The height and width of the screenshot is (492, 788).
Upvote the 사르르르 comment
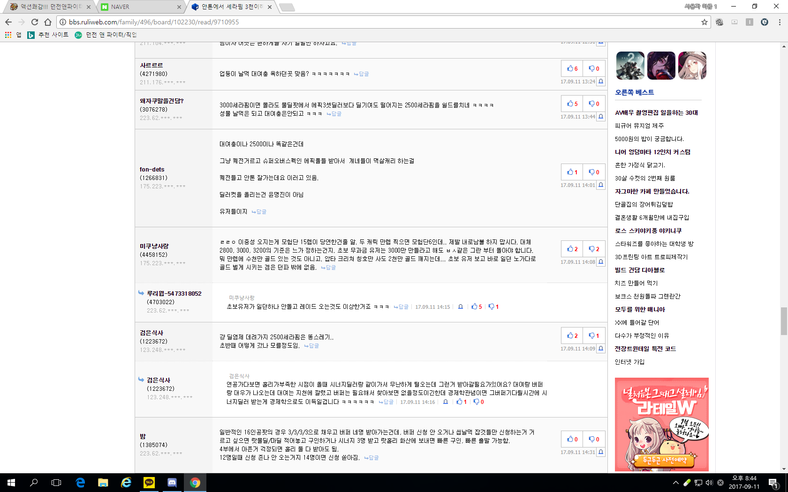click(x=572, y=68)
